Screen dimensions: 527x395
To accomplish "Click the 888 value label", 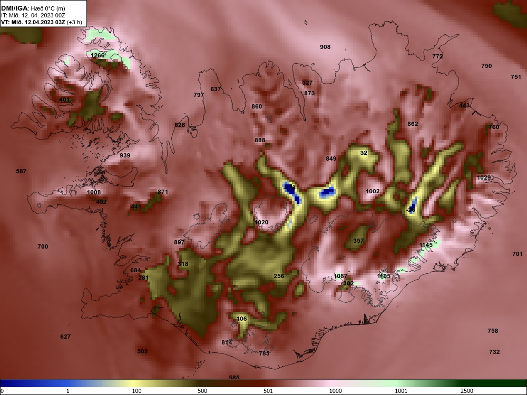I will click(260, 140).
